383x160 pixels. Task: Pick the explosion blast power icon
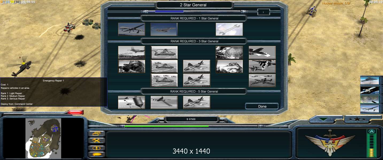229,52
